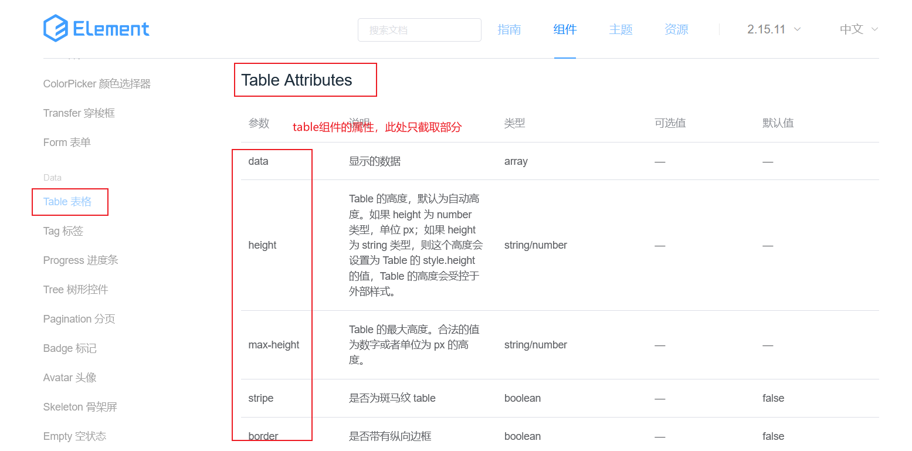This screenshot has width=912, height=451.
Task: Select Pagination 分页 sidebar link
Action: point(79,319)
